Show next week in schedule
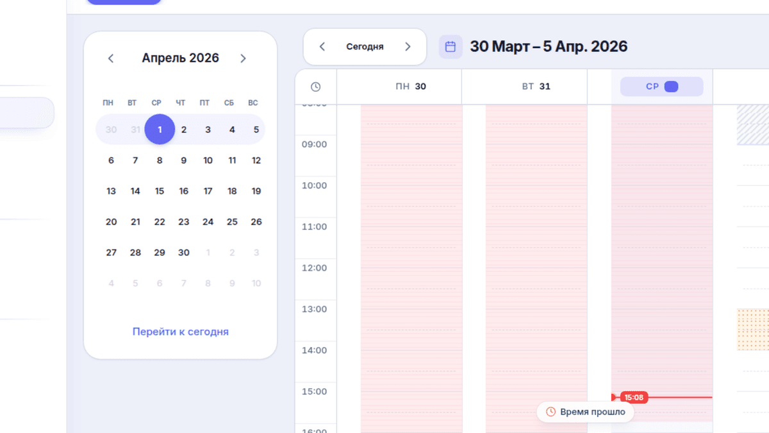This screenshot has width=769, height=433. (408, 47)
